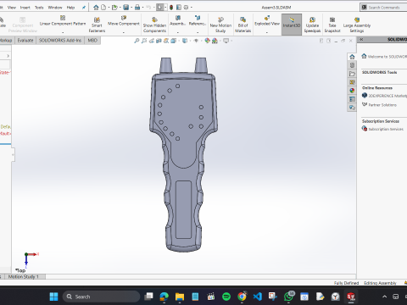Open the Tools menu
The image size is (407, 305).
coord(39,8)
